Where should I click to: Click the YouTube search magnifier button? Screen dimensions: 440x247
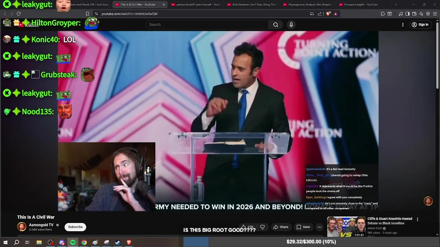point(276,25)
